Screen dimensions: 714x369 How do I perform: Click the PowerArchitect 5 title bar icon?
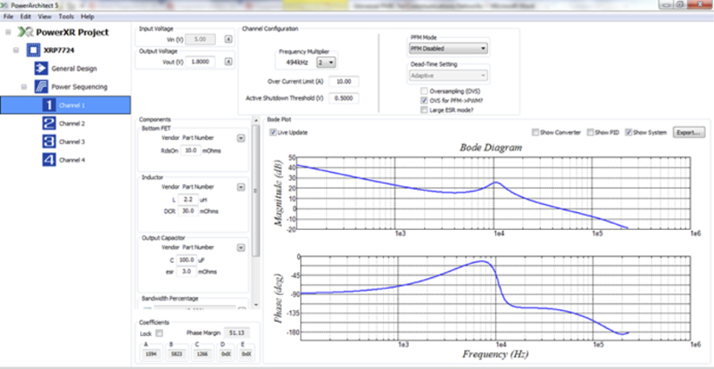tap(5, 6)
